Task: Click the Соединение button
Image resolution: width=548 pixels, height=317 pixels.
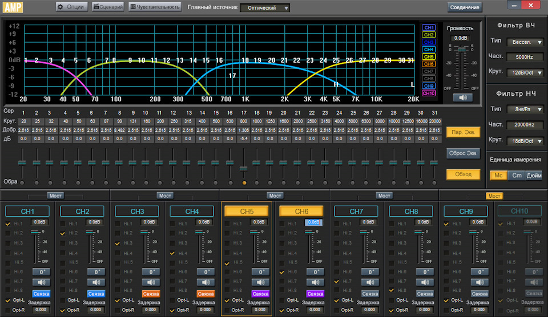Action: [465, 7]
